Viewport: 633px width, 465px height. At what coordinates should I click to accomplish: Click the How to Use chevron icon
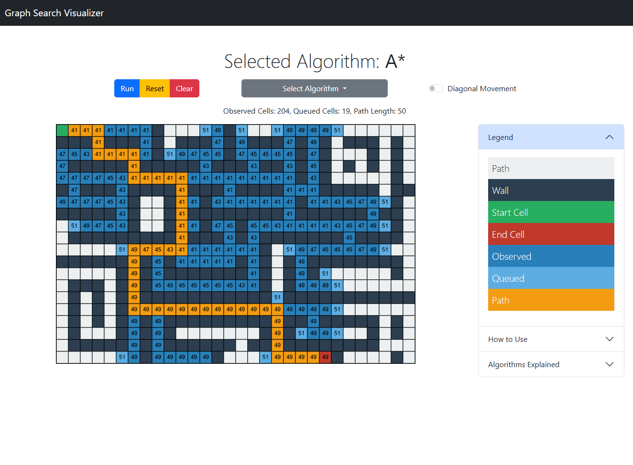coord(609,339)
